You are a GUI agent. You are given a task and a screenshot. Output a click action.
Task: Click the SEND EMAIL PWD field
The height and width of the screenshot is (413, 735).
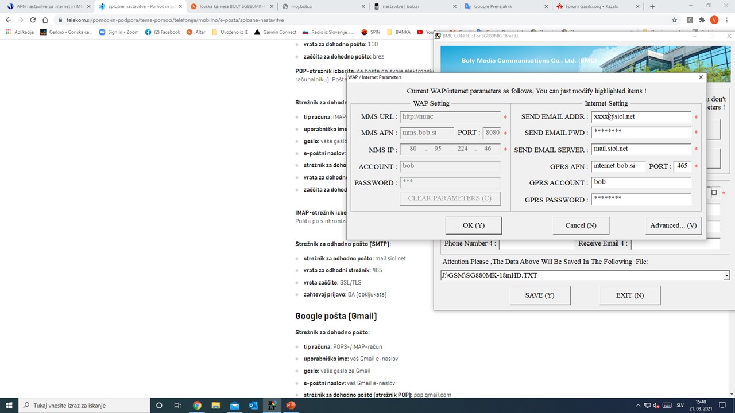[641, 133]
